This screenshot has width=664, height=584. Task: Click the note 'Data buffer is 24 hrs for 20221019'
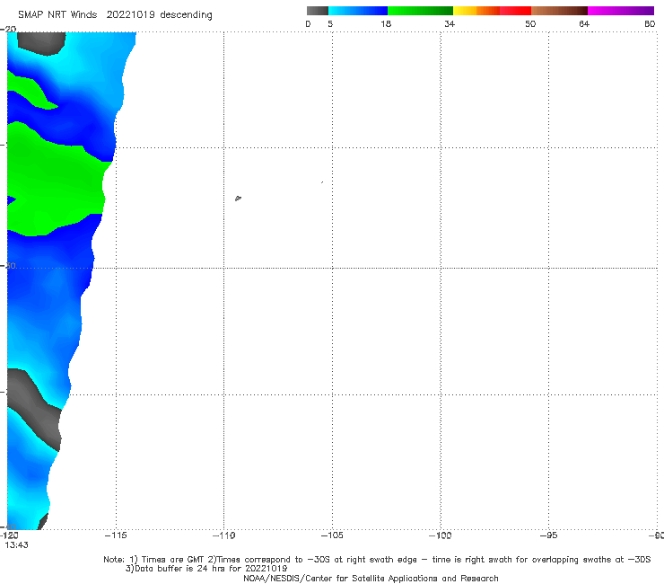click(205, 569)
